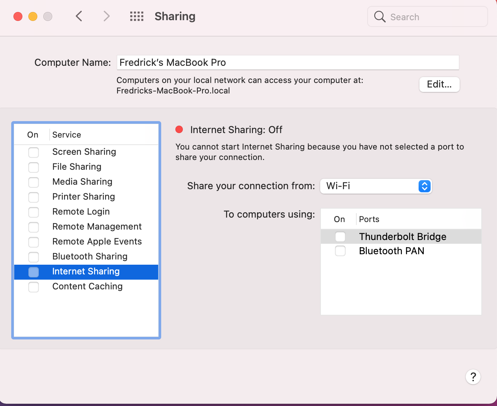Open help with the question mark button
The image size is (497, 406).
473,377
